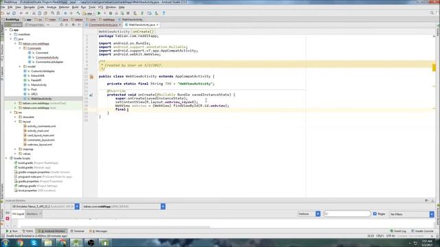Image resolution: width=440 pixels, height=247 pixels.
Task: Click the Redo arrow toolbar icon
Action: click(x=27, y=13)
